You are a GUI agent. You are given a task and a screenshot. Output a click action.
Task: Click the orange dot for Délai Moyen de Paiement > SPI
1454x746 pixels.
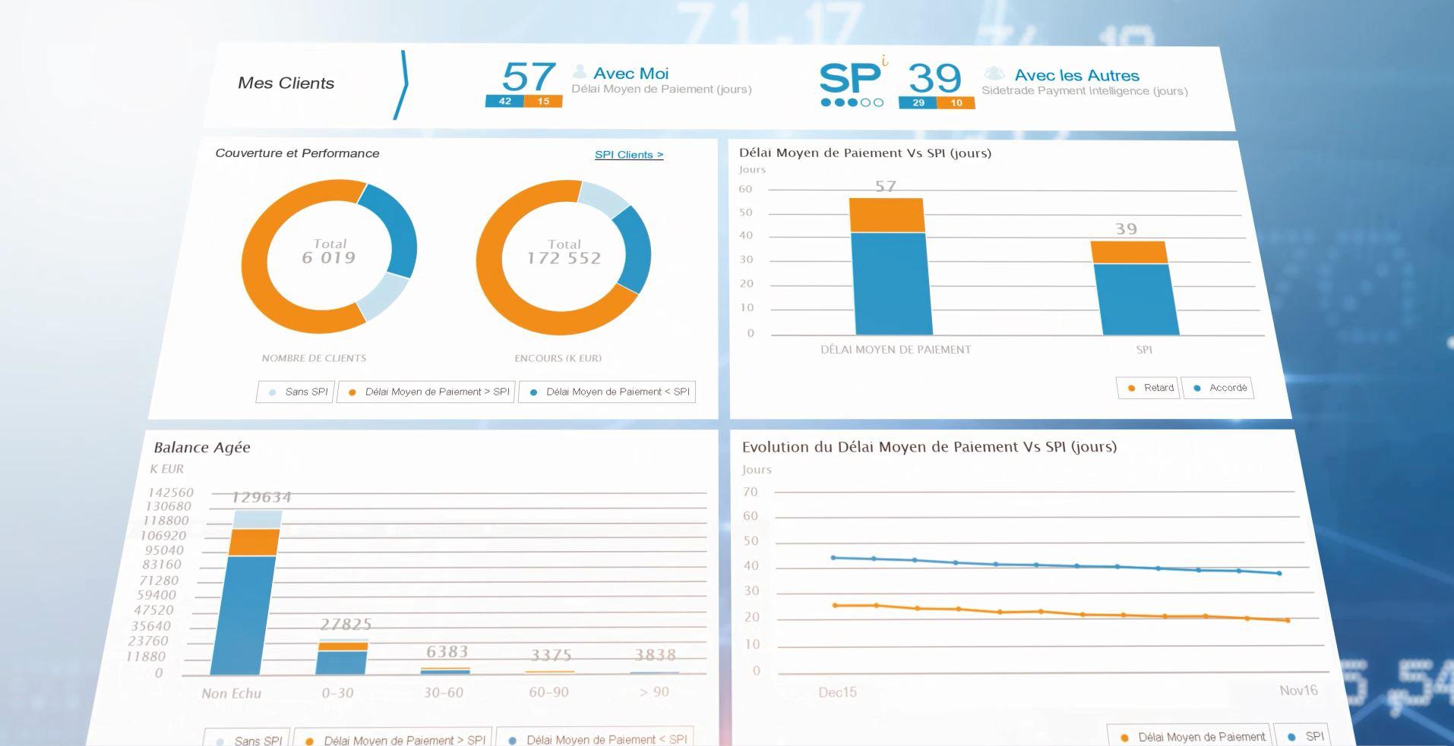pyautogui.click(x=351, y=392)
